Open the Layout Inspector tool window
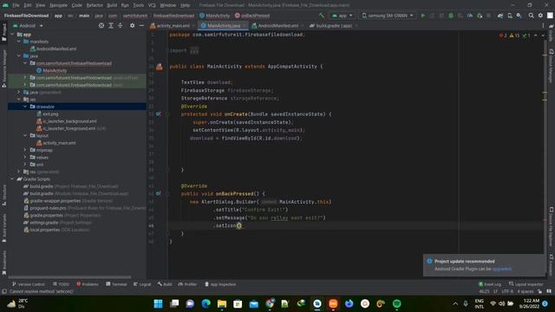The width and height of the screenshot is (555, 312). [x=526, y=284]
